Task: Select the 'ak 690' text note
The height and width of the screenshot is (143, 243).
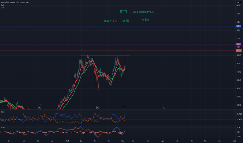Action: tap(126, 21)
